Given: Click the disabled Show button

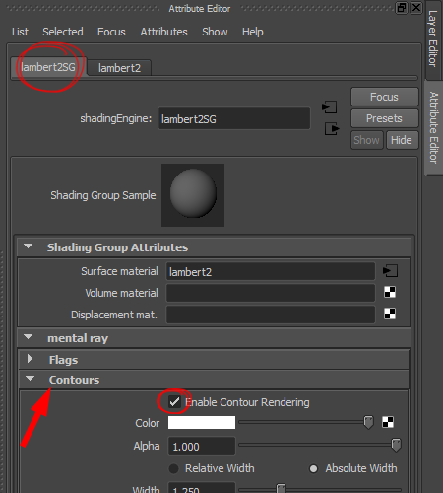Looking at the screenshot, I should [367, 140].
